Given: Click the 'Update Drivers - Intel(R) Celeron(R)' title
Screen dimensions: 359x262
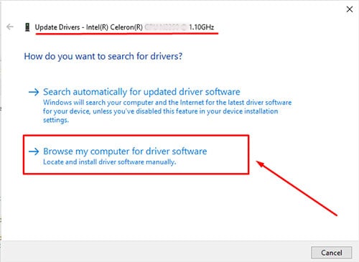Looking at the screenshot, I should [x=89, y=27].
